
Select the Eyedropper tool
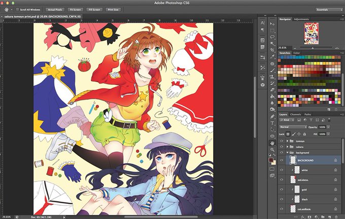[272, 57]
